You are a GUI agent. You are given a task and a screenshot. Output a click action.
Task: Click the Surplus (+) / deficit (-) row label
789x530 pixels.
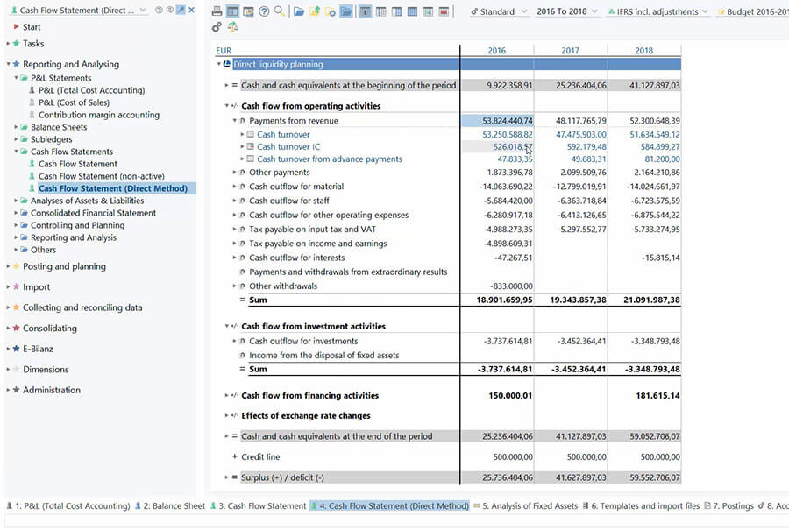[x=282, y=477]
